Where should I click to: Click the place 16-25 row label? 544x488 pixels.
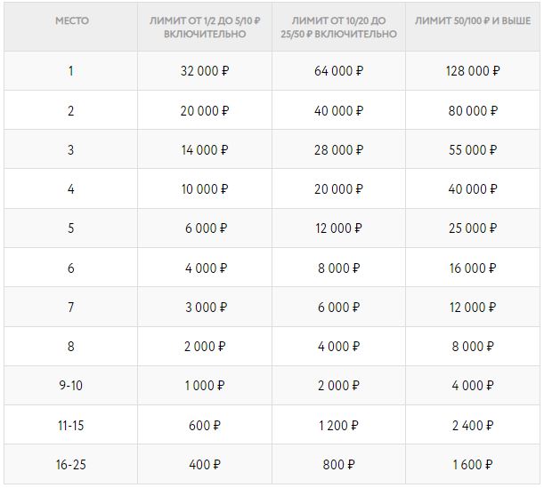tap(70, 463)
